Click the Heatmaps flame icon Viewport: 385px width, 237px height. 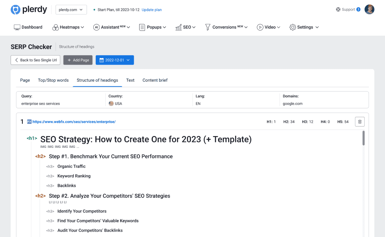point(55,27)
